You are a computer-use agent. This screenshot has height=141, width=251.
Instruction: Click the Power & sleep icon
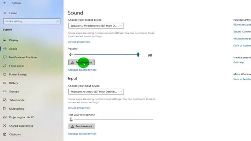[x=5, y=74]
